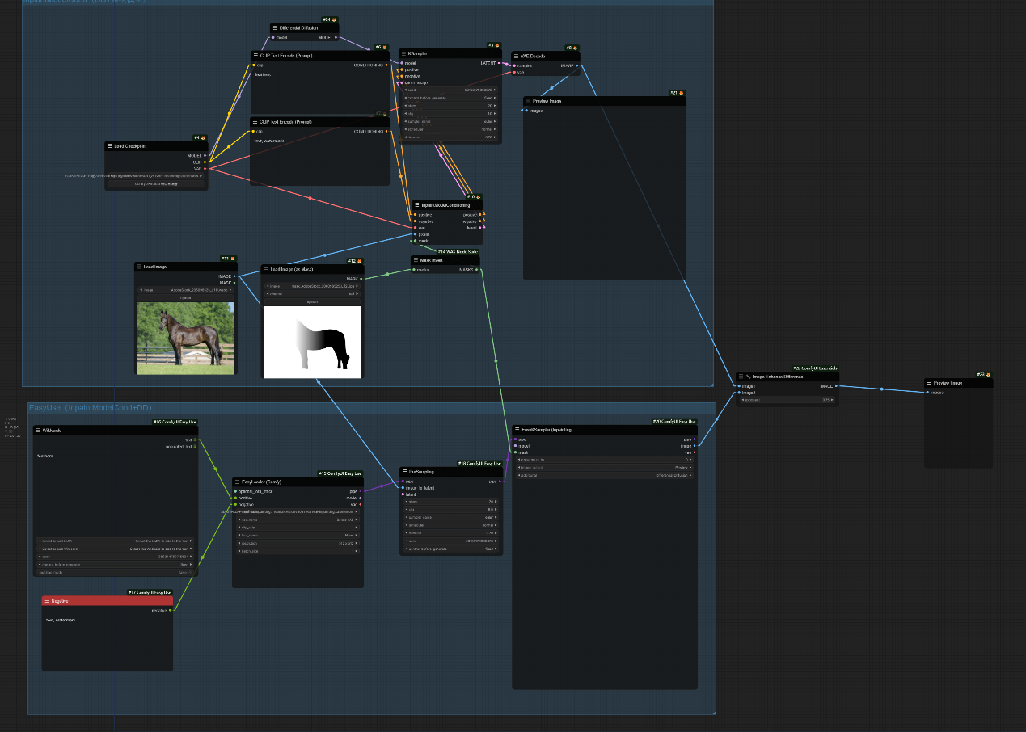Click upload button in Load Image (as Mask)
The width and height of the screenshot is (1026, 732).
click(x=312, y=301)
